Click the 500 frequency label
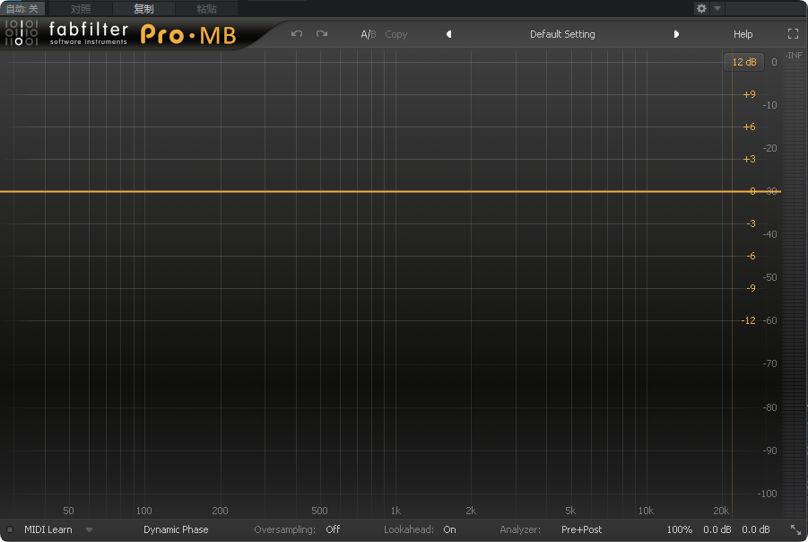Screen dimensions: 808x542 click(x=319, y=511)
